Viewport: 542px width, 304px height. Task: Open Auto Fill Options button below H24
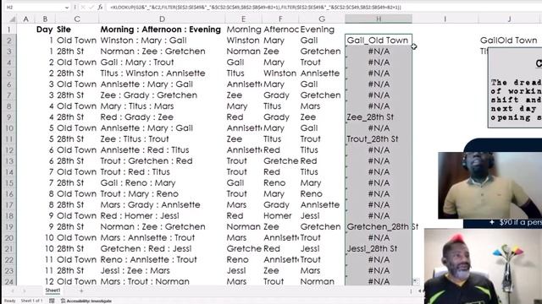point(416,281)
